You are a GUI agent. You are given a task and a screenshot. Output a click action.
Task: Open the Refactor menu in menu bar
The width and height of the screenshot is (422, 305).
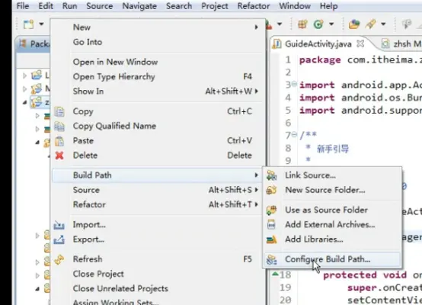253,5
